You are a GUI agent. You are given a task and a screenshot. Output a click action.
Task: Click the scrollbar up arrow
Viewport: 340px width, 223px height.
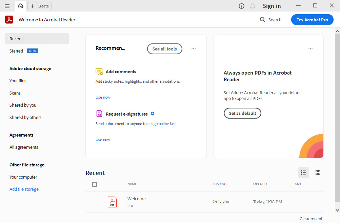click(x=337, y=31)
